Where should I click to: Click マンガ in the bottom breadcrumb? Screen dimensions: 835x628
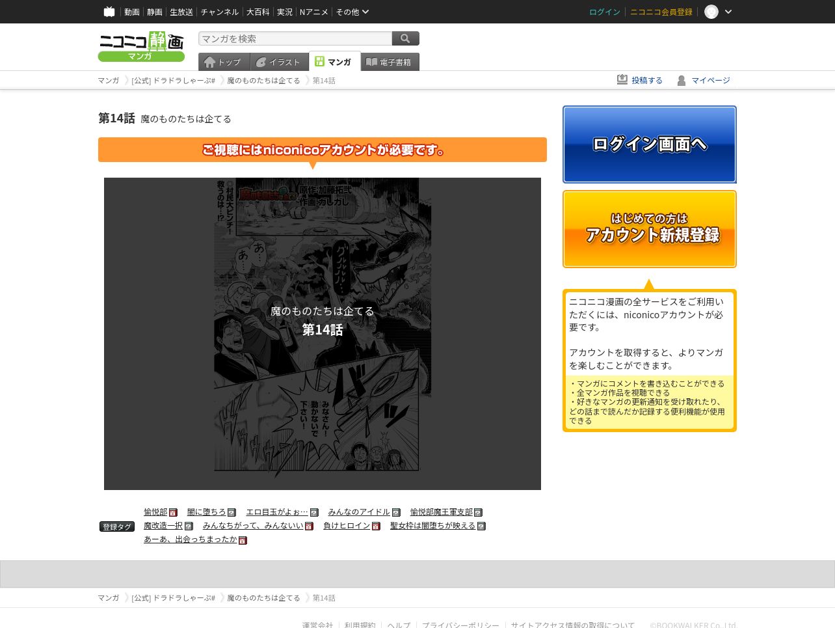click(109, 597)
